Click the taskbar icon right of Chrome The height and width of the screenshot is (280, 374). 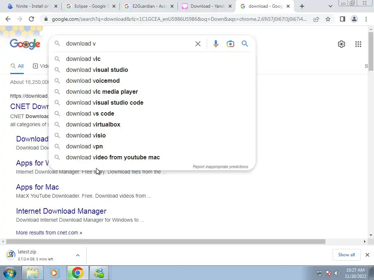tap(99, 273)
